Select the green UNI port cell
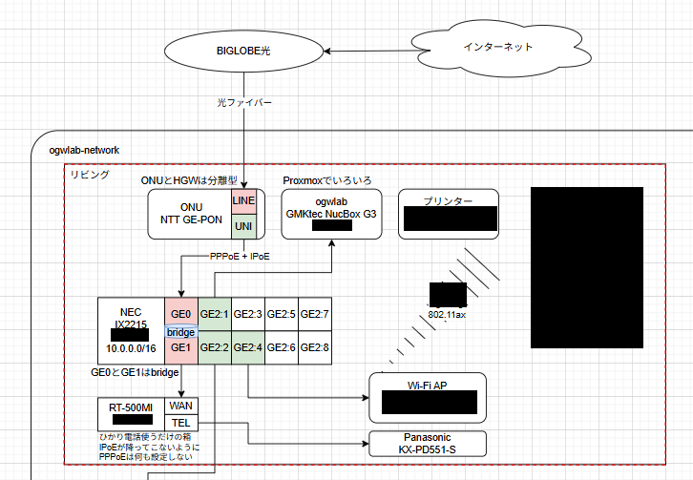The height and width of the screenshot is (480, 693). tap(243, 226)
